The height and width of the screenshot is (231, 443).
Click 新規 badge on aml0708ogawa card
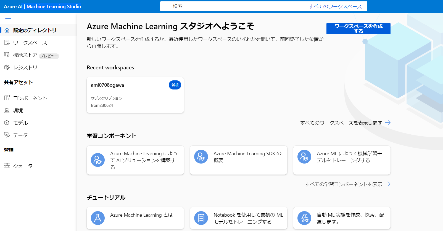[175, 85]
